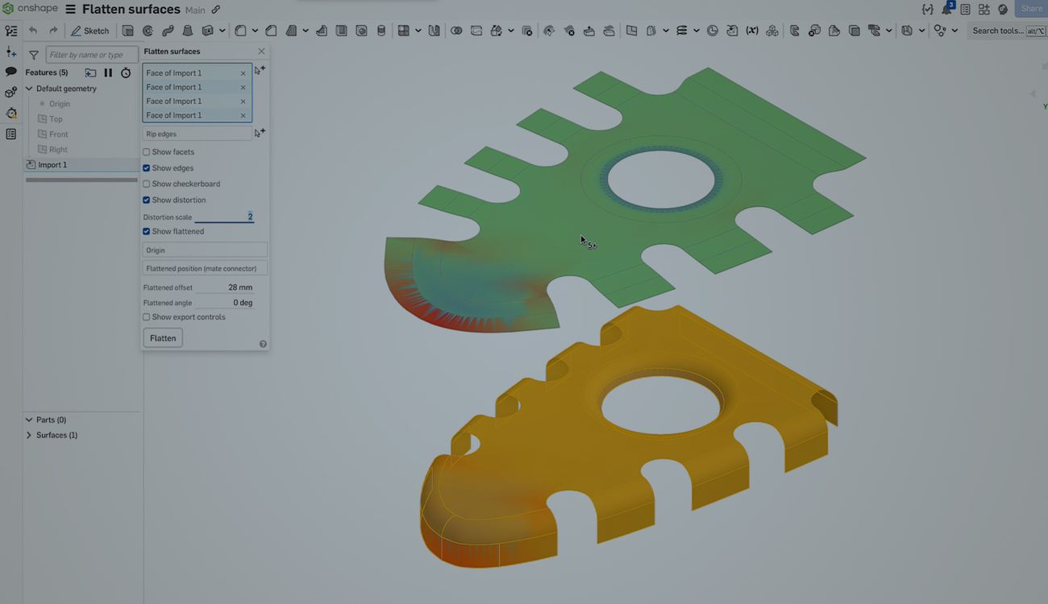Click the Variable (x) tool icon
Image resolution: width=1048 pixels, height=604 pixels.
(752, 30)
